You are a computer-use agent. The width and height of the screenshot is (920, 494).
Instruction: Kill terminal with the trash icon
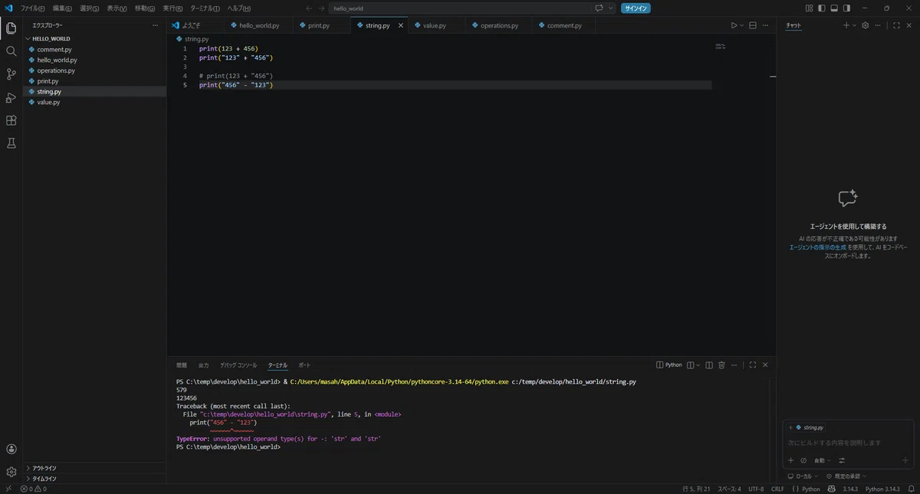[x=721, y=365]
